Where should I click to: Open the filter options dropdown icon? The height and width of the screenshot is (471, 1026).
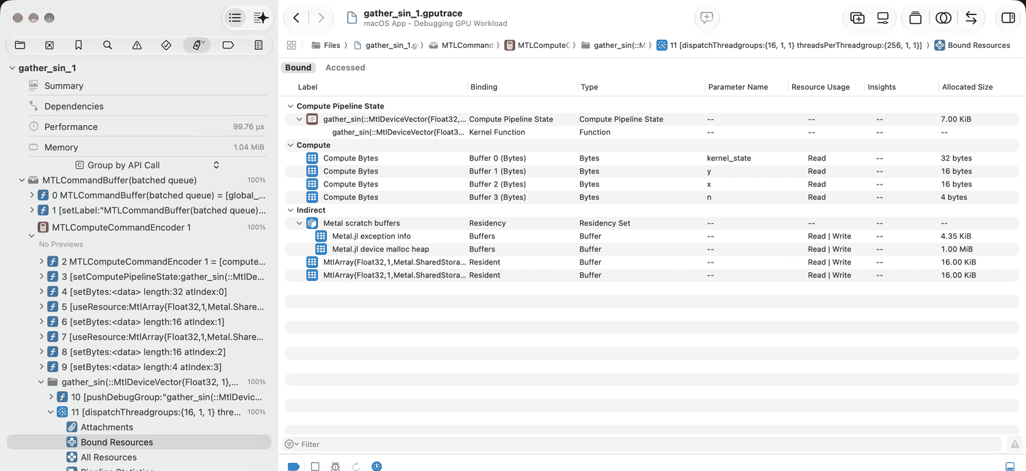292,444
